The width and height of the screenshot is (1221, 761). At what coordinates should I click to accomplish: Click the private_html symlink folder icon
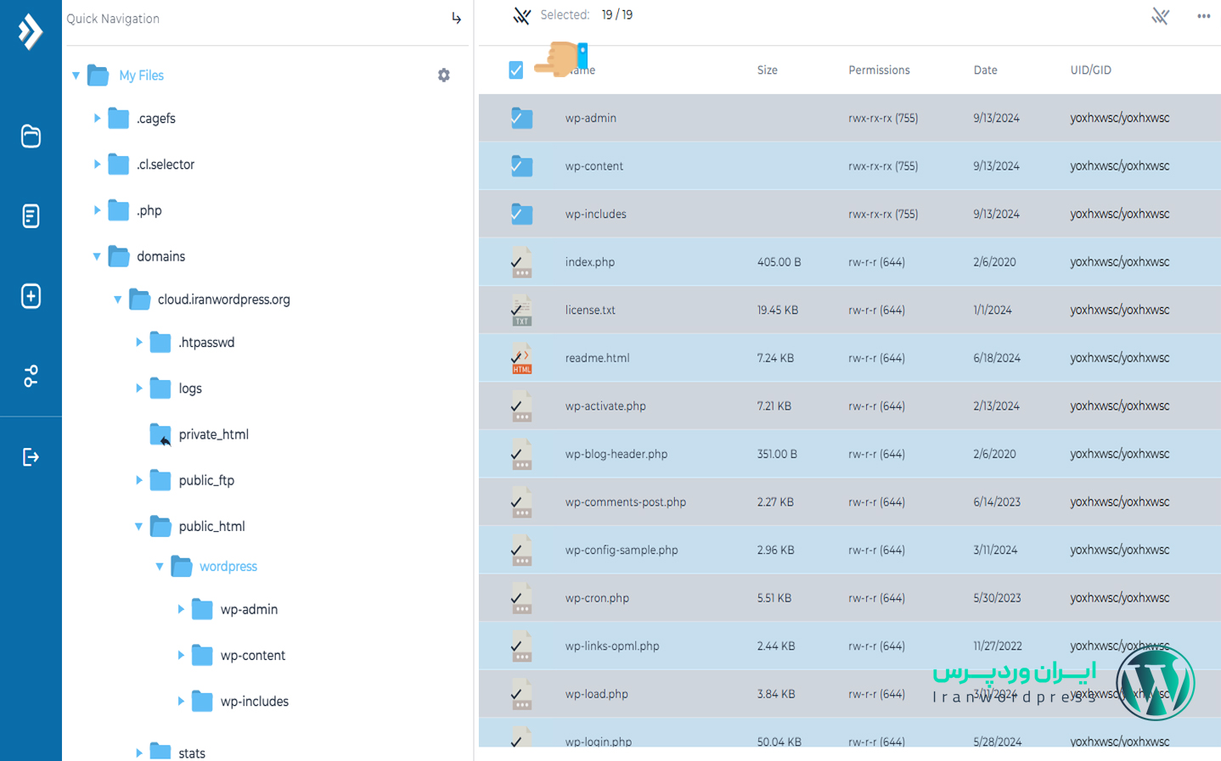point(160,434)
